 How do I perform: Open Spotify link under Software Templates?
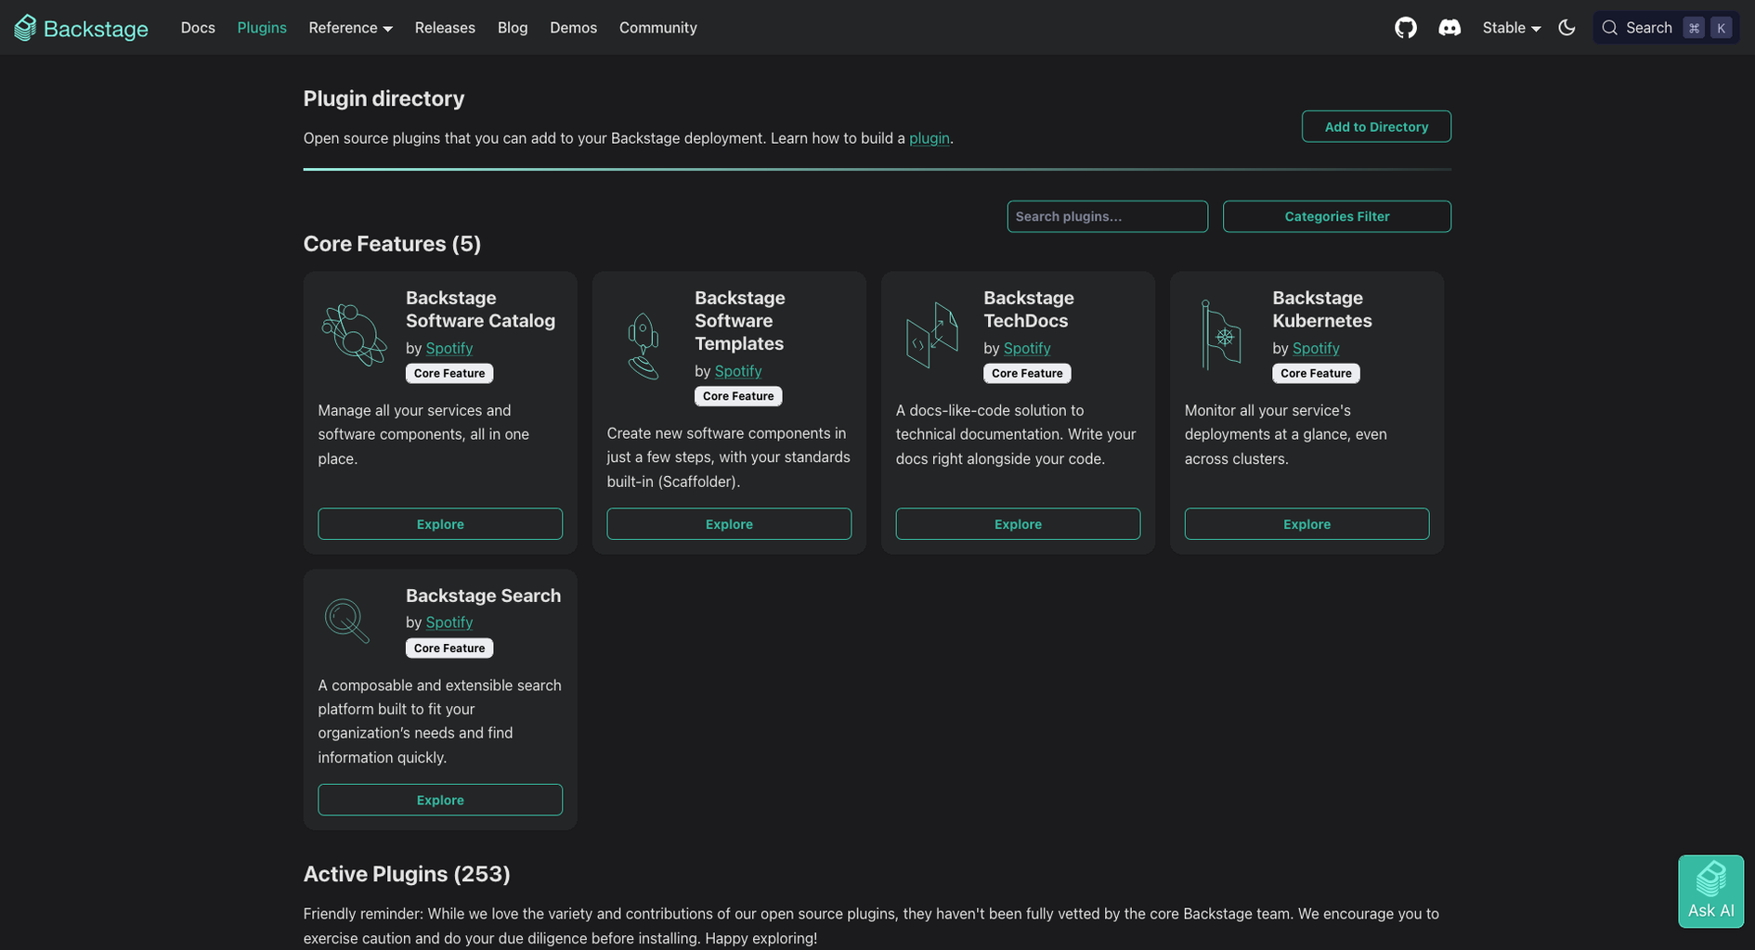(738, 371)
